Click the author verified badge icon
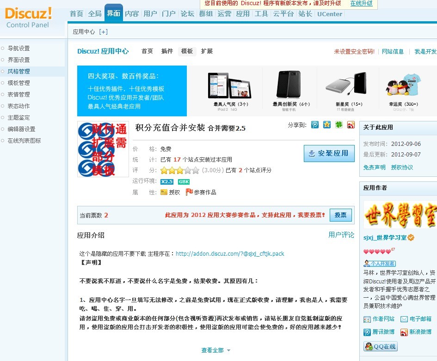437x361 pixels. tap(411, 238)
